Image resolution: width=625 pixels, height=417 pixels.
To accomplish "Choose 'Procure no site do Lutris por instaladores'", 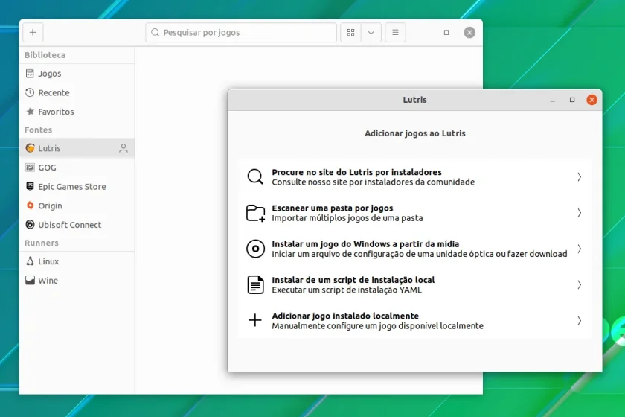I will (x=414, y=176).
